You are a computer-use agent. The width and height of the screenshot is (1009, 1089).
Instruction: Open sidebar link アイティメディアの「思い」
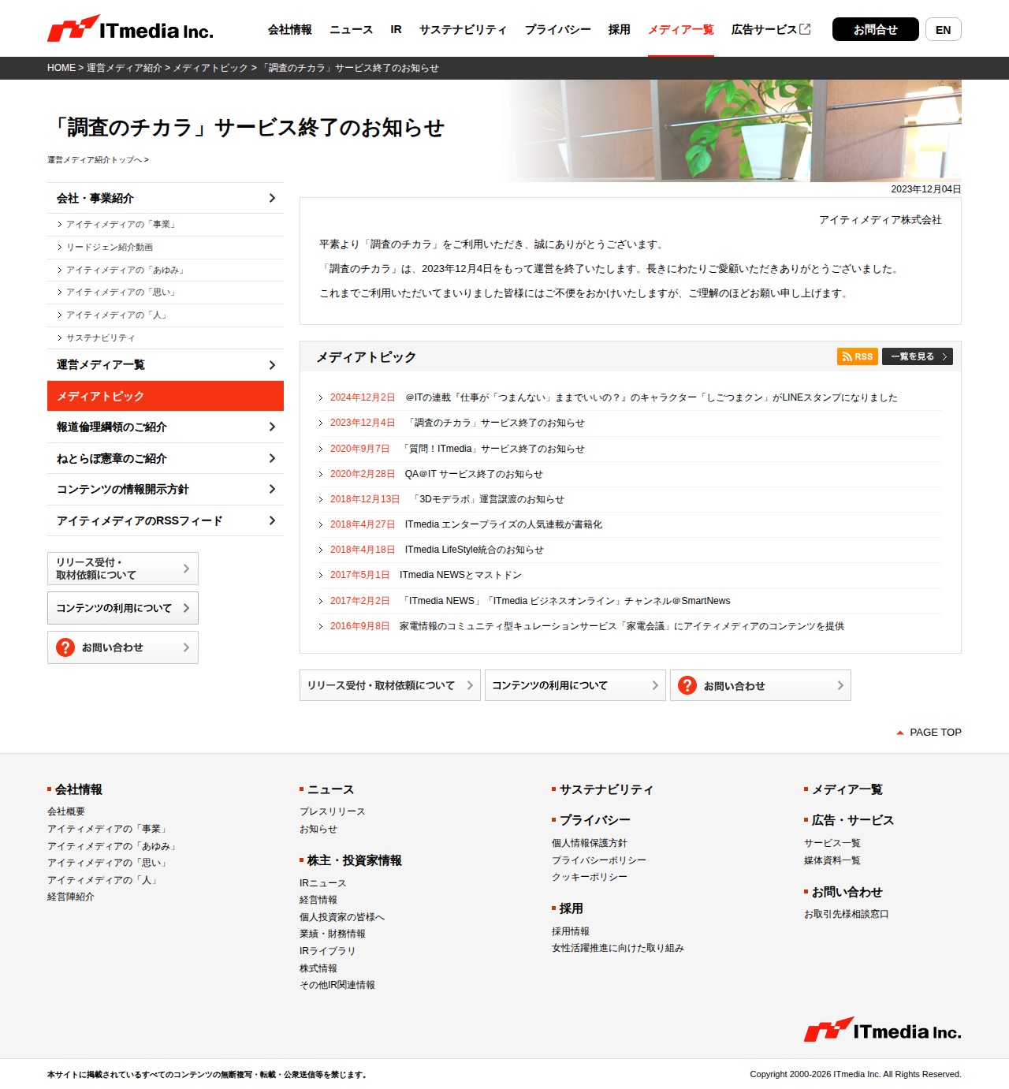[x=122, y=293]
